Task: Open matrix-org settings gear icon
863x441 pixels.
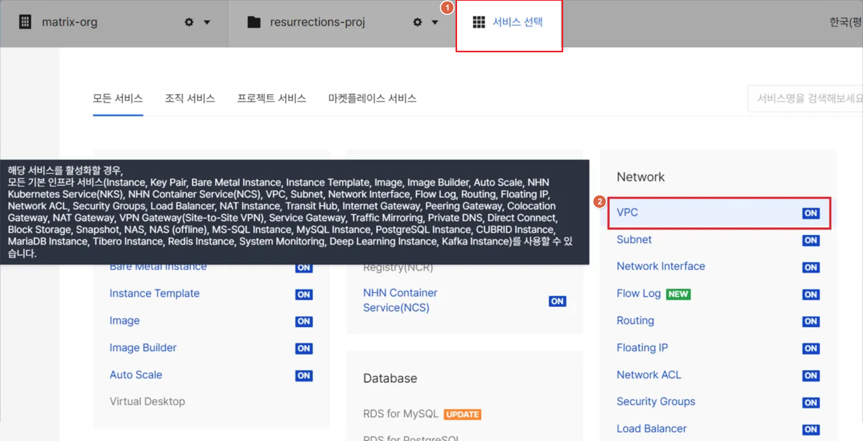Action: [x=189, y=22]
